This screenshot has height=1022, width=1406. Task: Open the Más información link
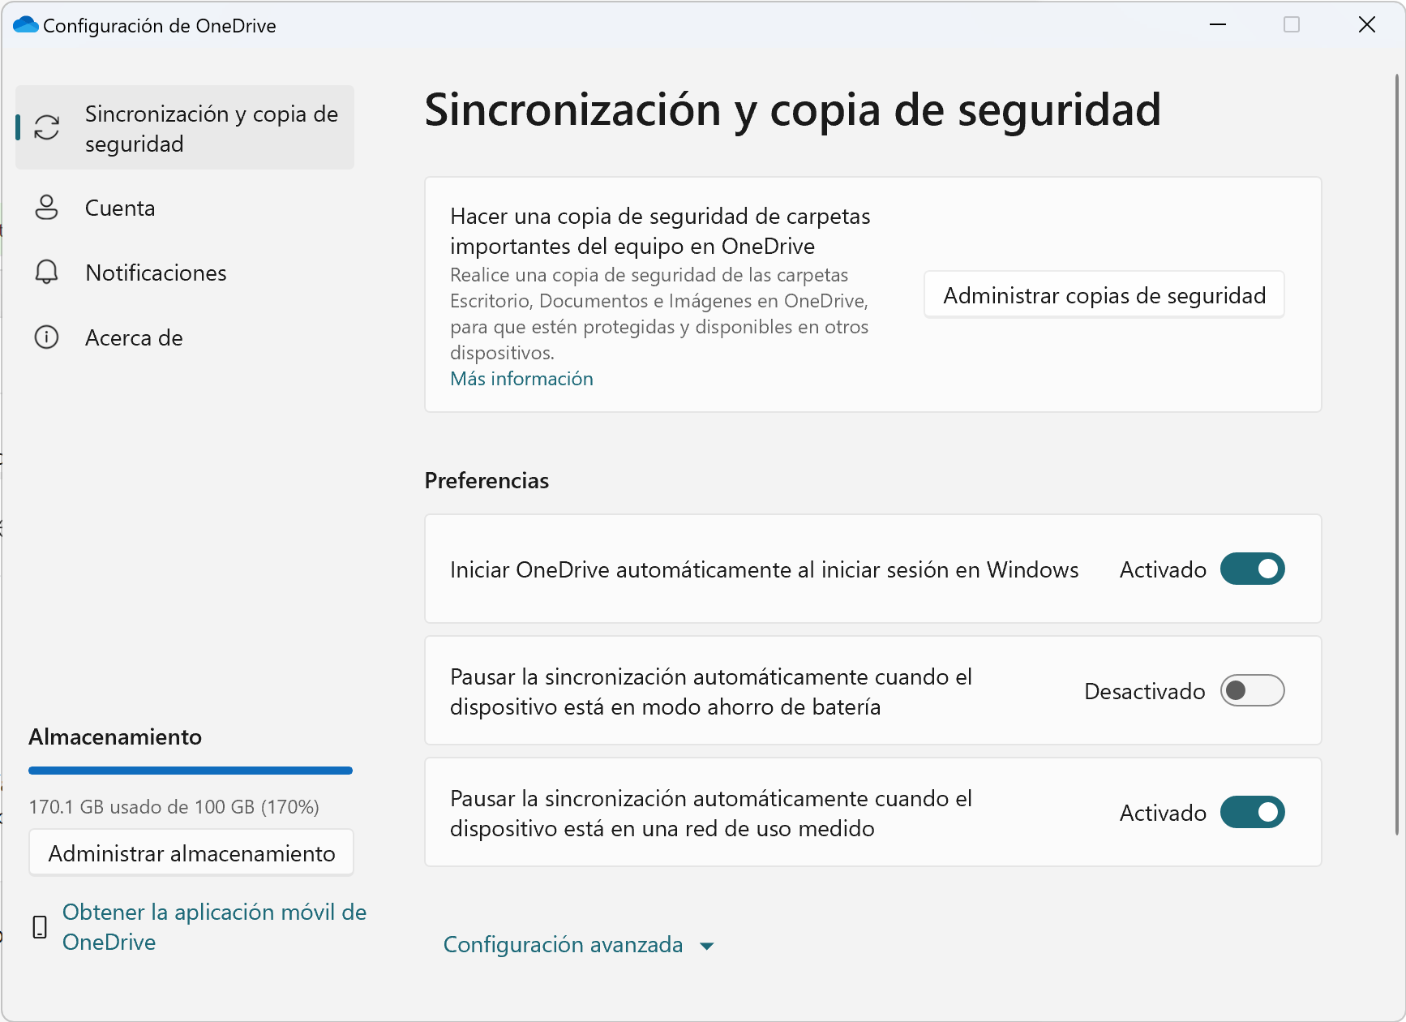tap(521, 379)
